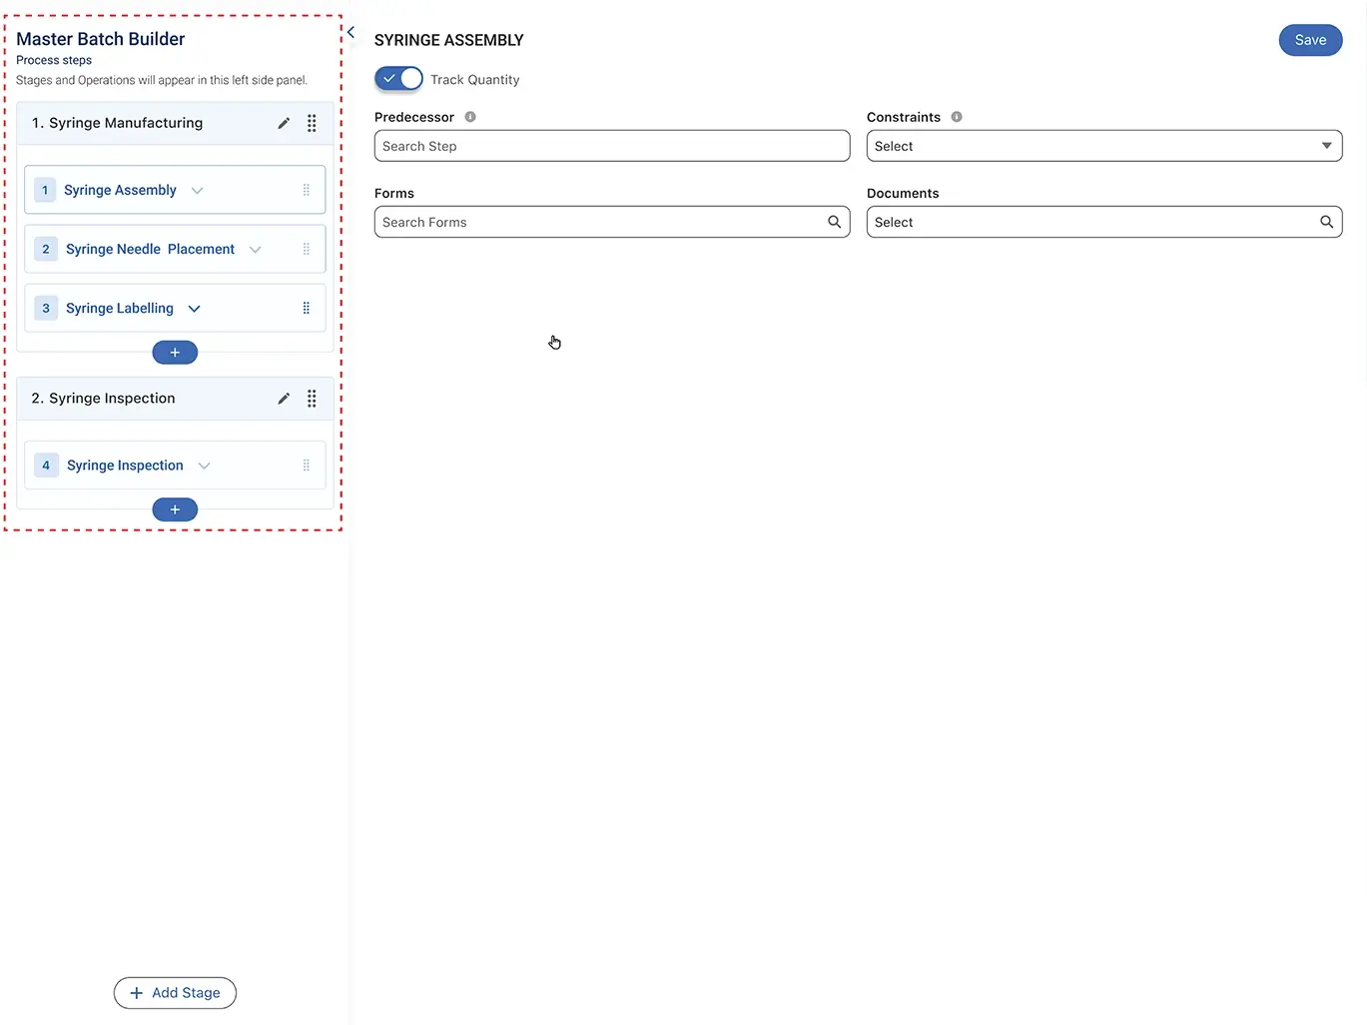
Task: Add operation under Syringe Manufacturing stage
Action: [x=175, y=353]
